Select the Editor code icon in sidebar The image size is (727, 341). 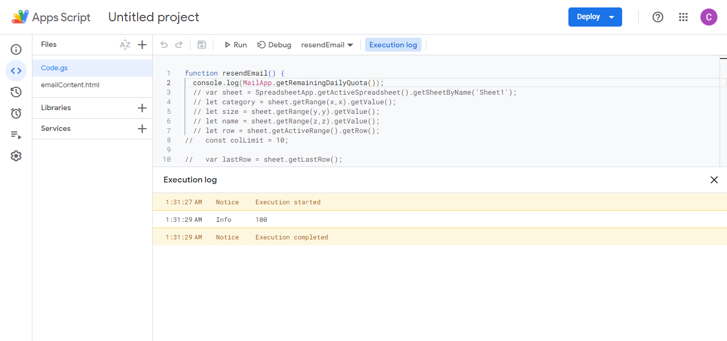coord(16,71)
